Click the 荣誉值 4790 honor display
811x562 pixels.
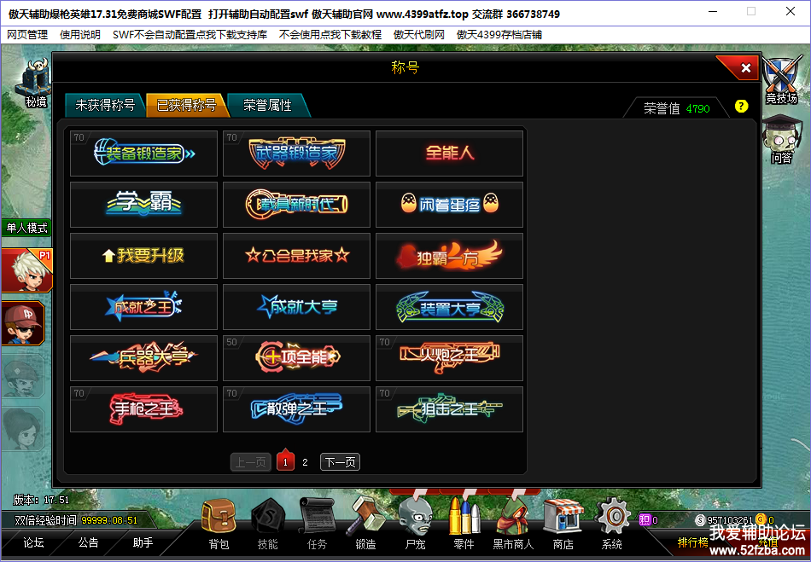click(x=676, y=108)
